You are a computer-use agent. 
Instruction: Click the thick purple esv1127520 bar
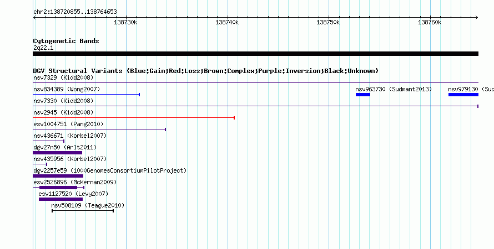(x=61, y=199)
